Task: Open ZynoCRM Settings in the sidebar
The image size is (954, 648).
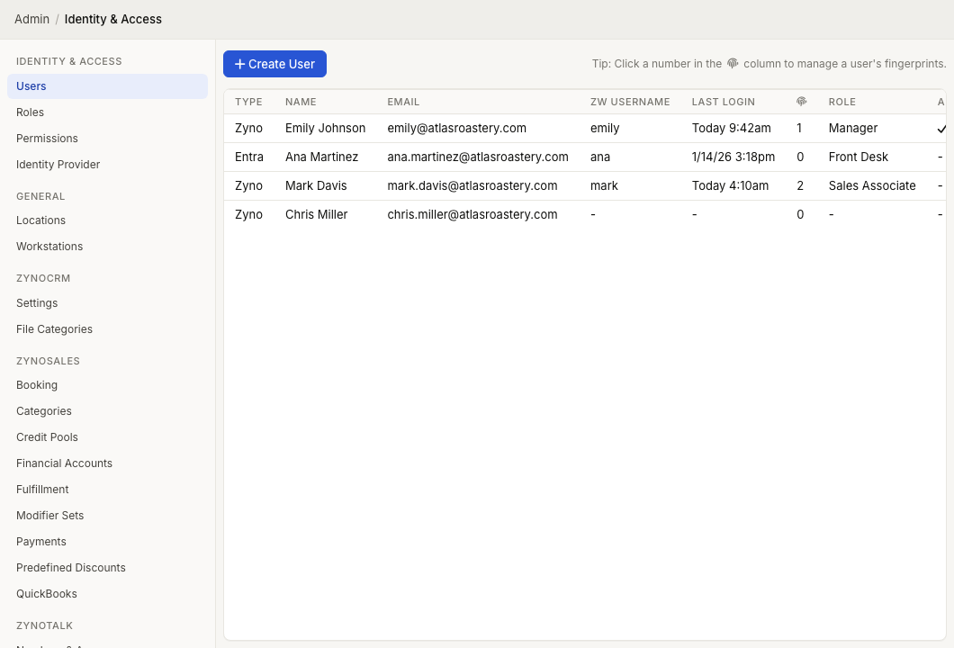Action: click(x=108, y=303)
